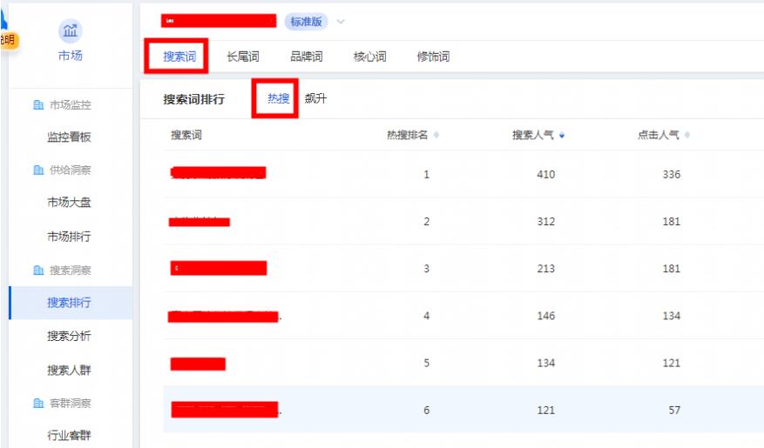Click search popularity value 146
Viewport: 764px width, 448px height.
coord(545,316)
